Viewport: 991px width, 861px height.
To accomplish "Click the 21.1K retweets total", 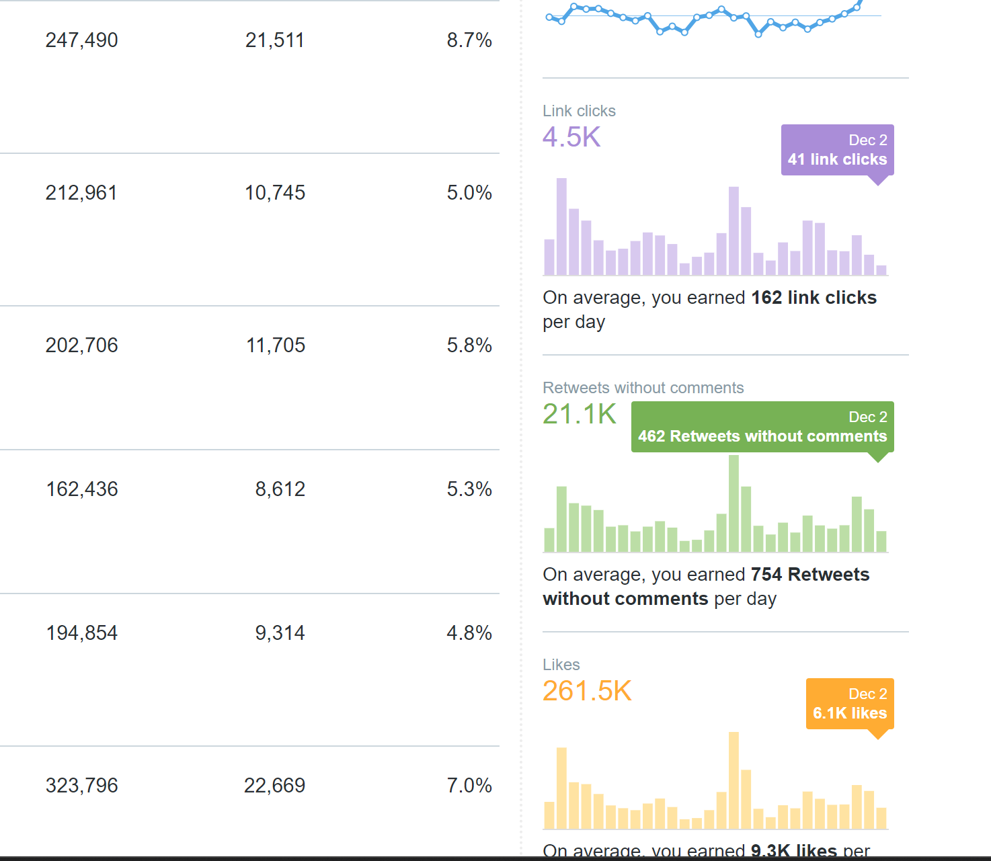I will [x=579, y=414].
